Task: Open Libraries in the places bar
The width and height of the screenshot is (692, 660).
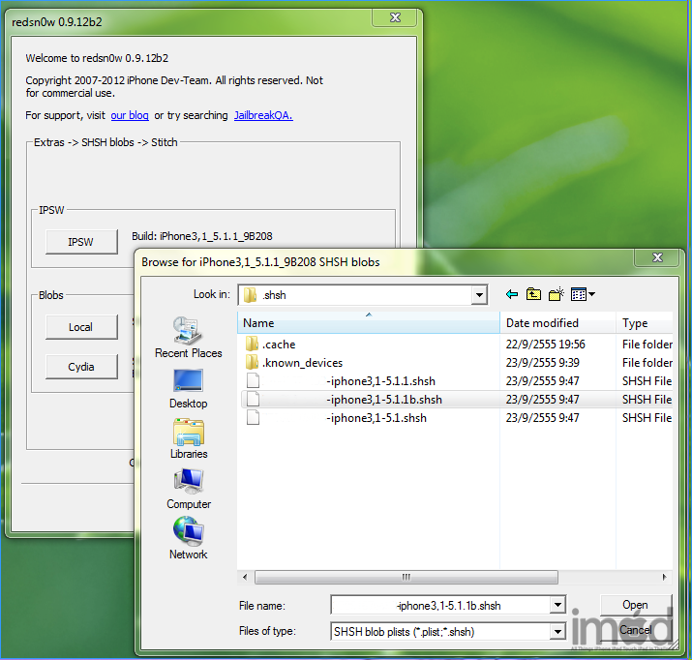Action: 189,439
